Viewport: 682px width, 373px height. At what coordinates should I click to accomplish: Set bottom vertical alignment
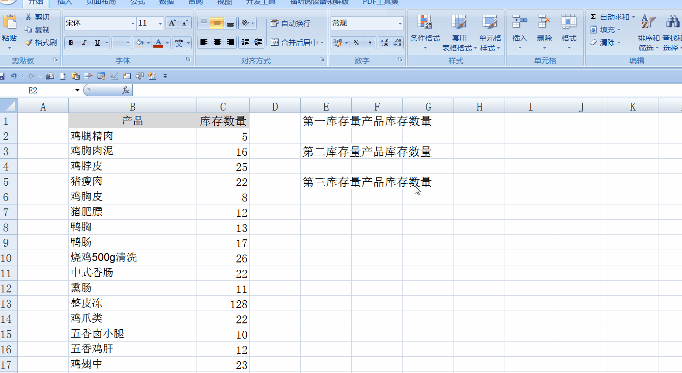coord(230,23)
